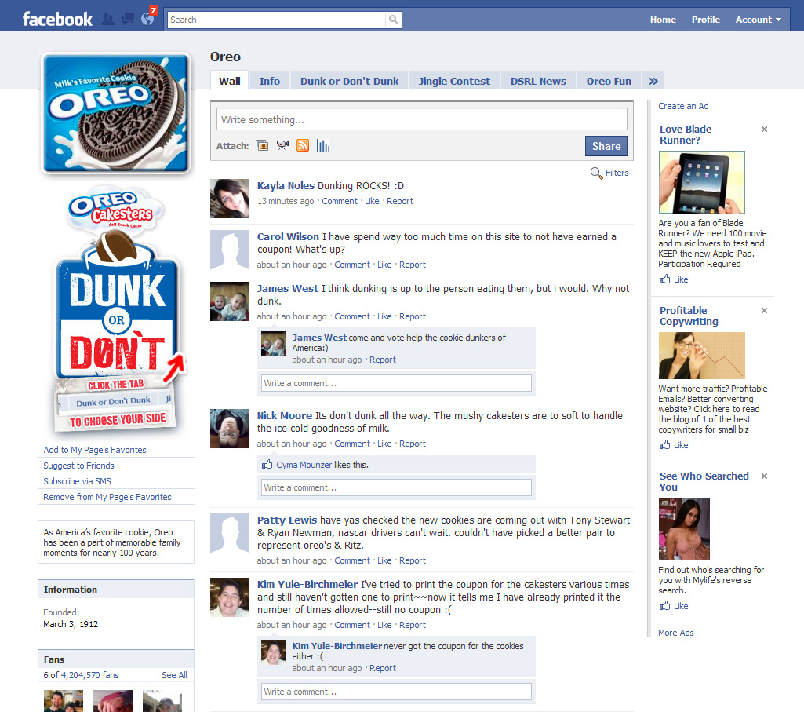
Task: Open the Oreo Fun tab
Action: point(609,81)
